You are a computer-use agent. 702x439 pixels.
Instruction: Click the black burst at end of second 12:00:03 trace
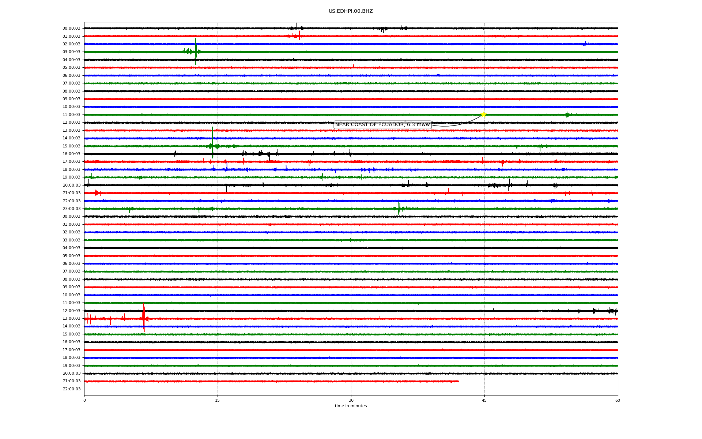[x=611, y=311]
